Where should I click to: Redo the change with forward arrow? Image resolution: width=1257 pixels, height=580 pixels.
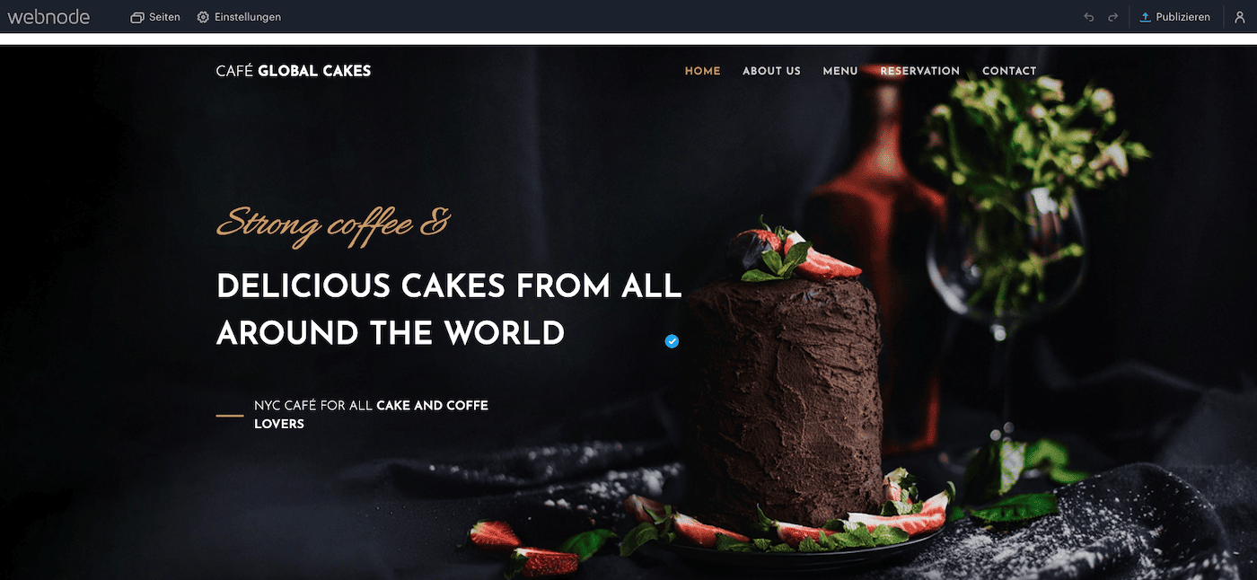tap(1113, 17)
